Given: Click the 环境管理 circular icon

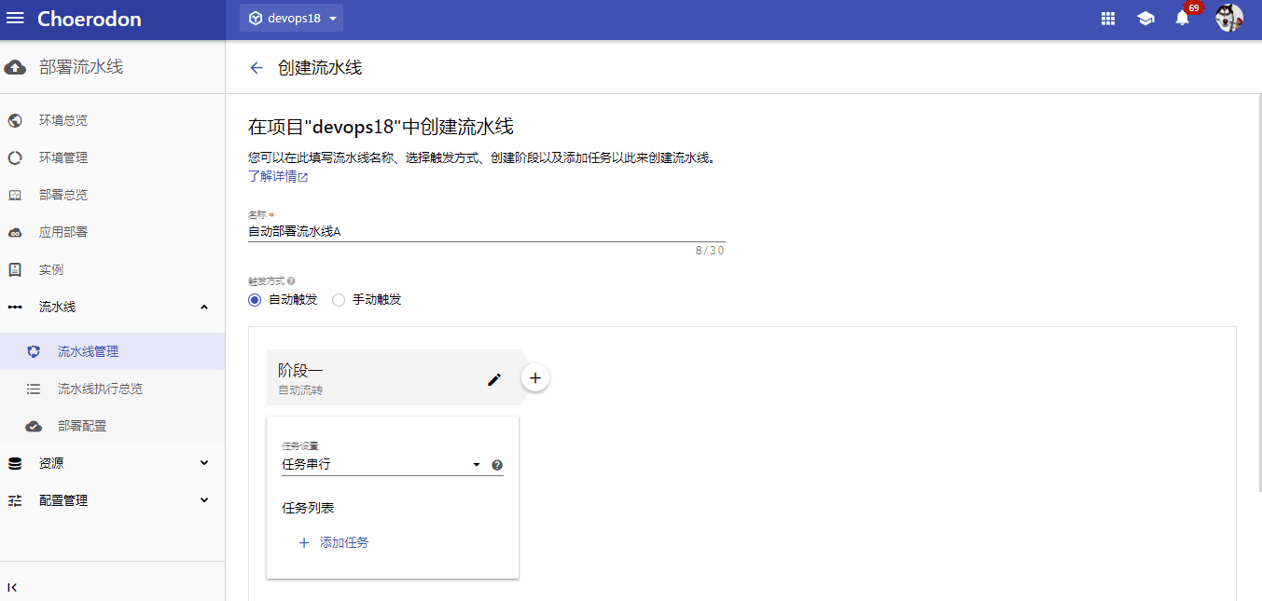Looking at the screenshot, I should coord(15,157).
